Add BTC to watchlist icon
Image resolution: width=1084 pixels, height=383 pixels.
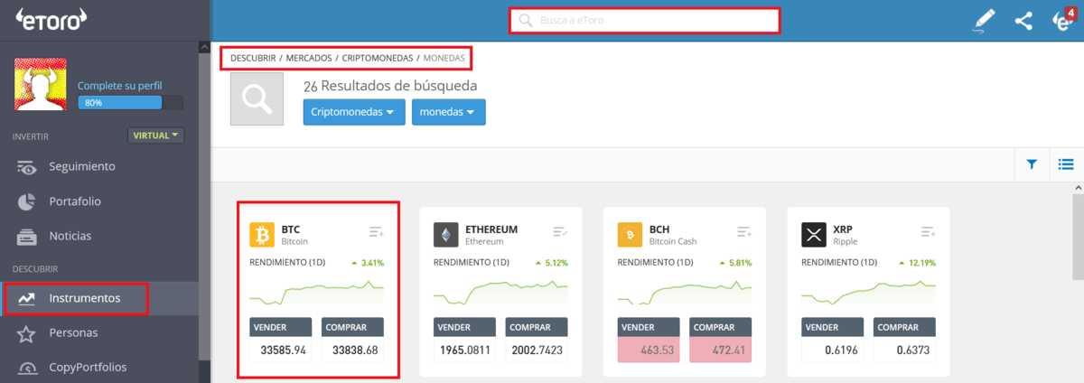(x=376, y=232)
